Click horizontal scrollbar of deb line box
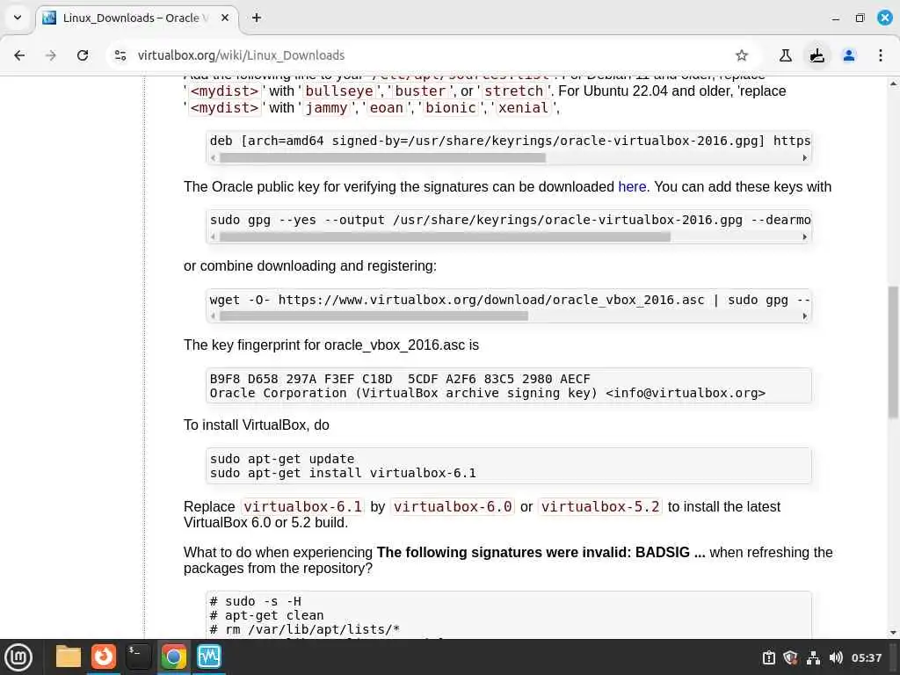The image size is (900, 675). [x=382, y=157]
